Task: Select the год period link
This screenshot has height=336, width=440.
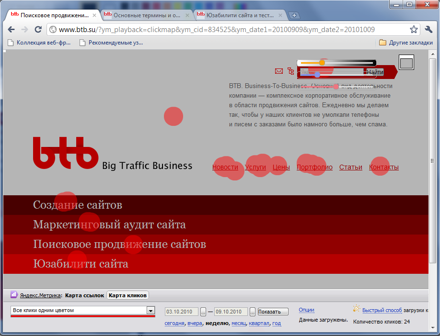Action: (x=277, y=323)
